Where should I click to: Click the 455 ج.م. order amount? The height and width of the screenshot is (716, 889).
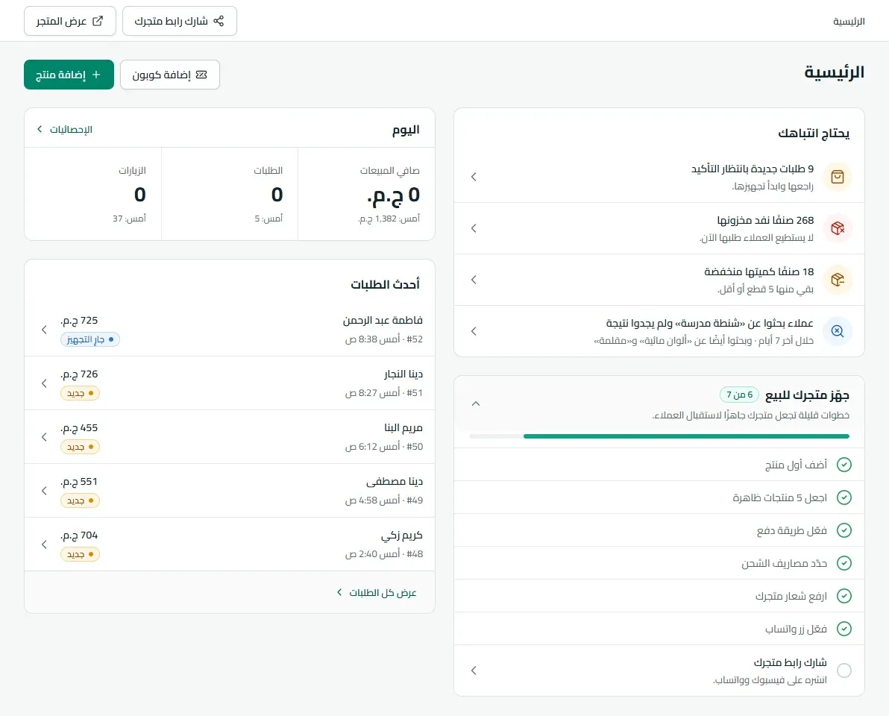click(x=79, y=428)
